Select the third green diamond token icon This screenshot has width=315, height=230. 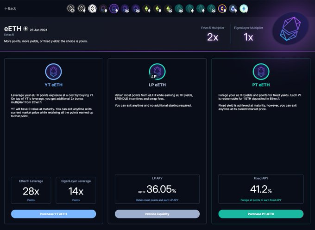(x=168, y=9)
